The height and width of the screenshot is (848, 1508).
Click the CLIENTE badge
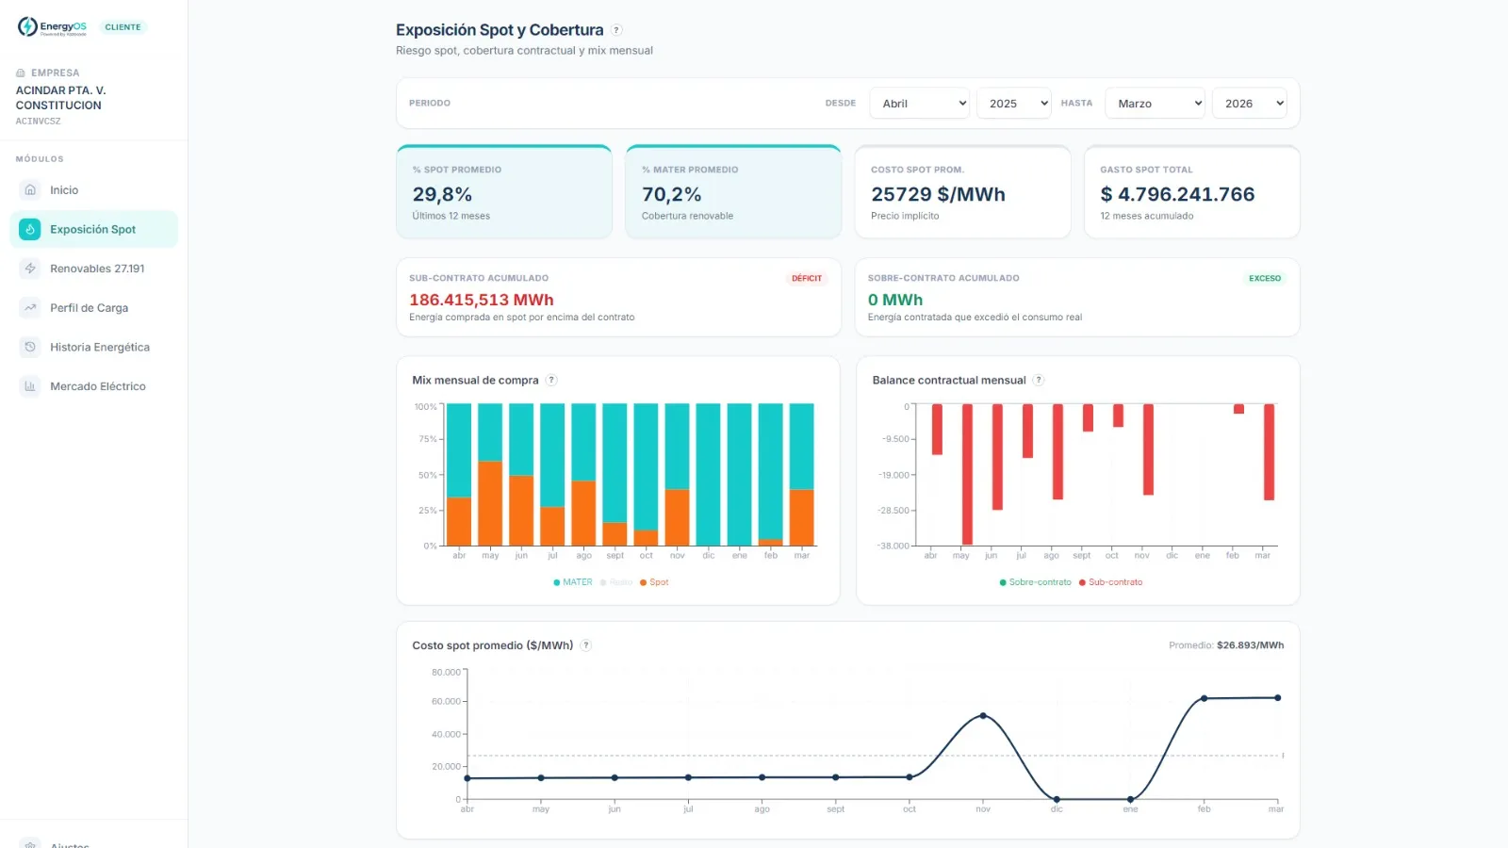coord(123,27)
